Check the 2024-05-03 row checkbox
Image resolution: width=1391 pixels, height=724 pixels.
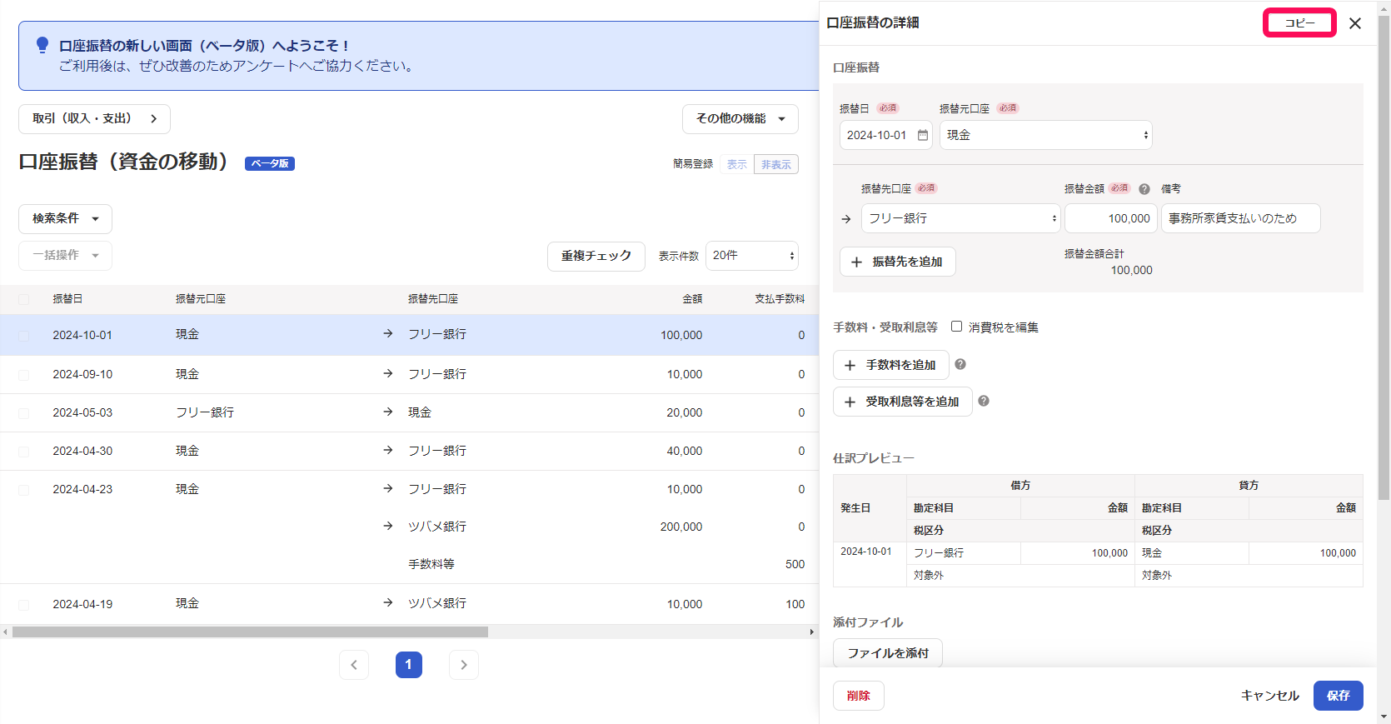coord(23,413)
